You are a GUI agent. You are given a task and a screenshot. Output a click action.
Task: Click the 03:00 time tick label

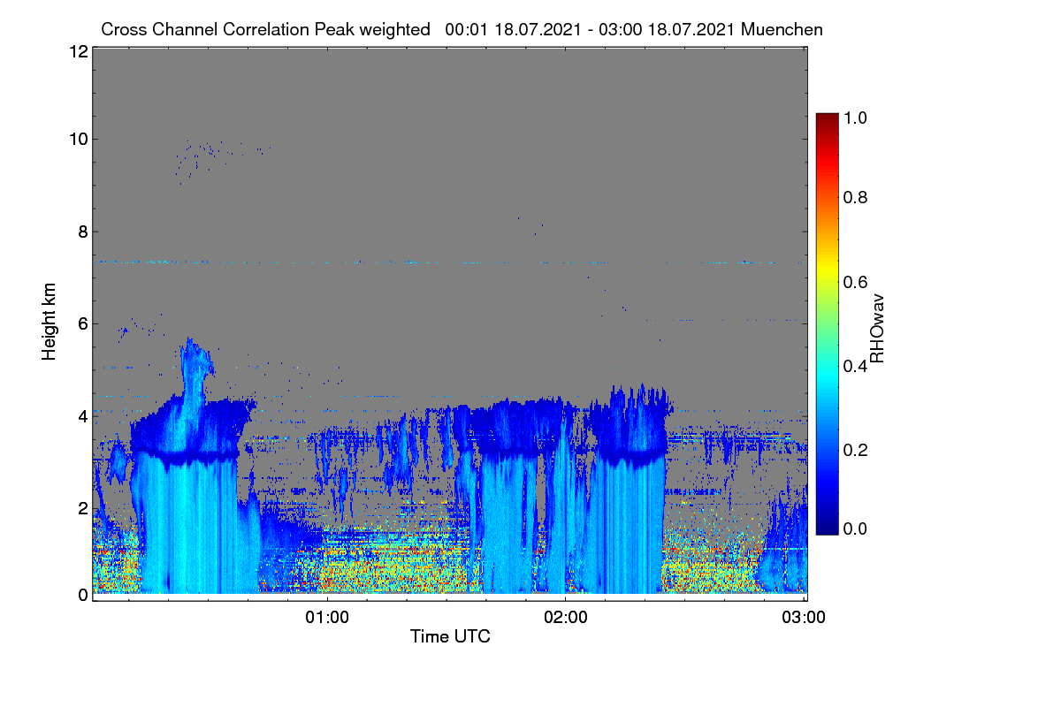click(x=804, y=617)
